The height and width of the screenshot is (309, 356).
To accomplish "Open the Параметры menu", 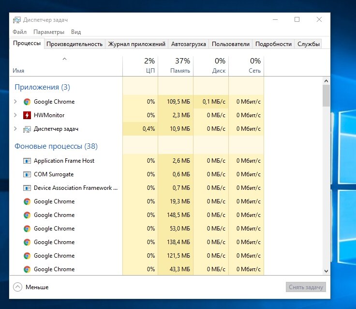I will pyautogui.click(x=49, y=32).
